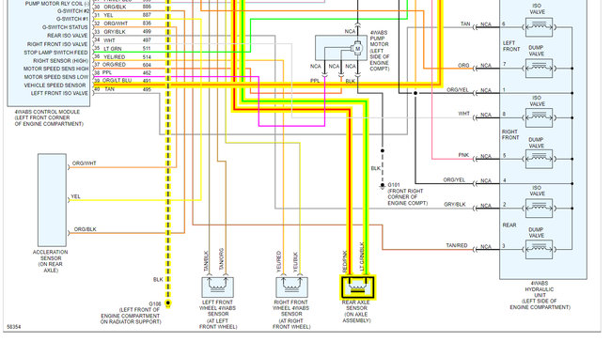Click the 'G-SWITCH #1' pin label

73,19
